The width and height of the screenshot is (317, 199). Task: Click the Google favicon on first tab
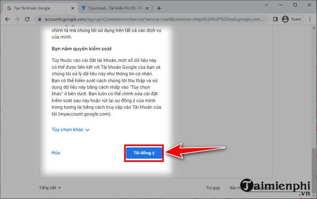9,8
